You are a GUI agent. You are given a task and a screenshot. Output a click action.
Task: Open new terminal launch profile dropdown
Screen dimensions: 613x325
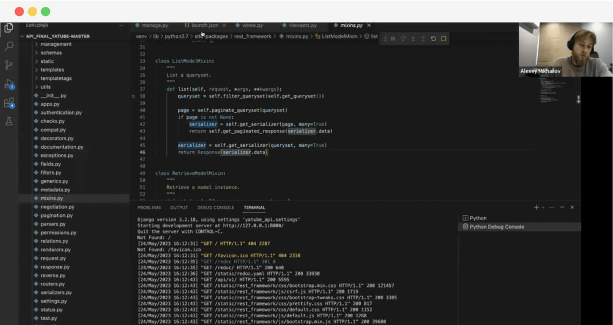(543, 207)
